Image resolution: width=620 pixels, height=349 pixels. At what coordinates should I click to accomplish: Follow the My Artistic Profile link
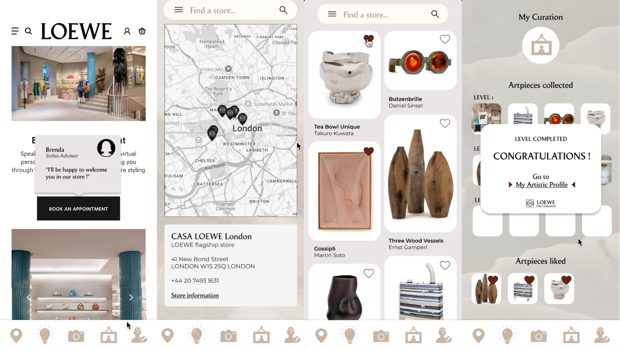[x=542, y=185]
